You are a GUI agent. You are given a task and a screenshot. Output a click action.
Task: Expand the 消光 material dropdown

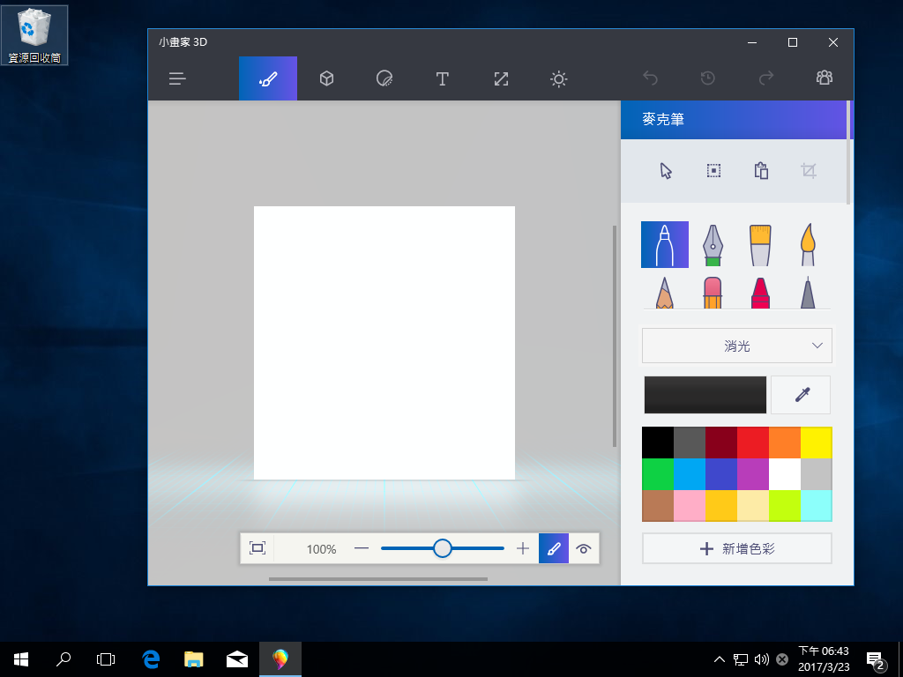pyautogui.click(x=736, y=346)
